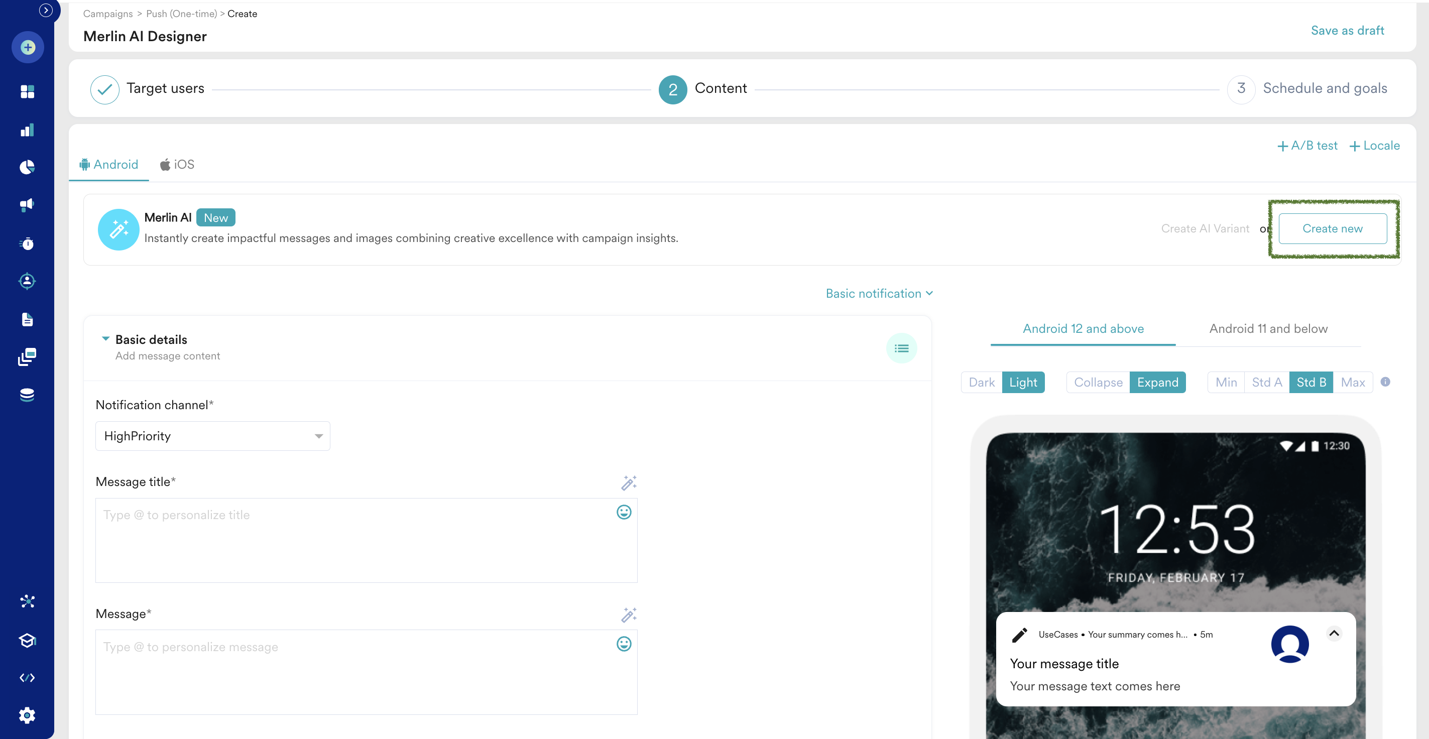Screen dimensions: 1429x739
Task: Go to the Content step
Action: tap(702, 89)
